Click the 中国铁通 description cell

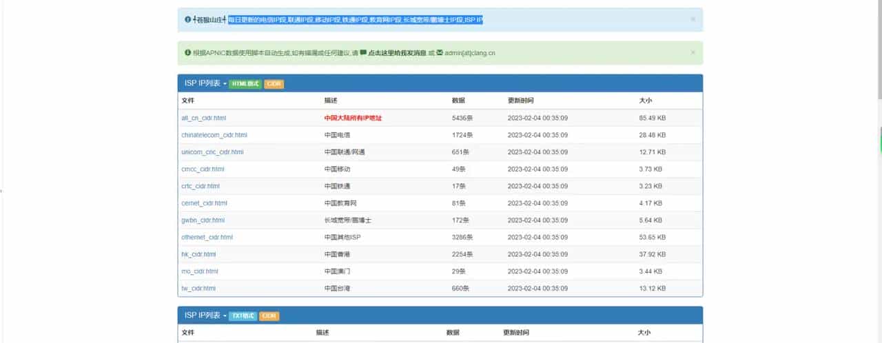pos(337,186)
